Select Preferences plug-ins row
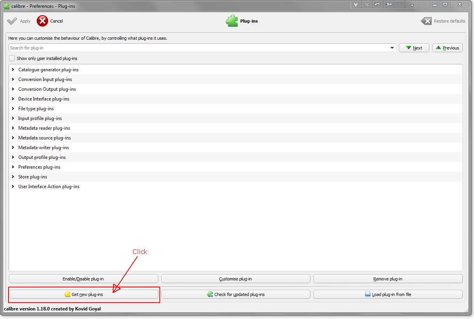 click(236, 167)
